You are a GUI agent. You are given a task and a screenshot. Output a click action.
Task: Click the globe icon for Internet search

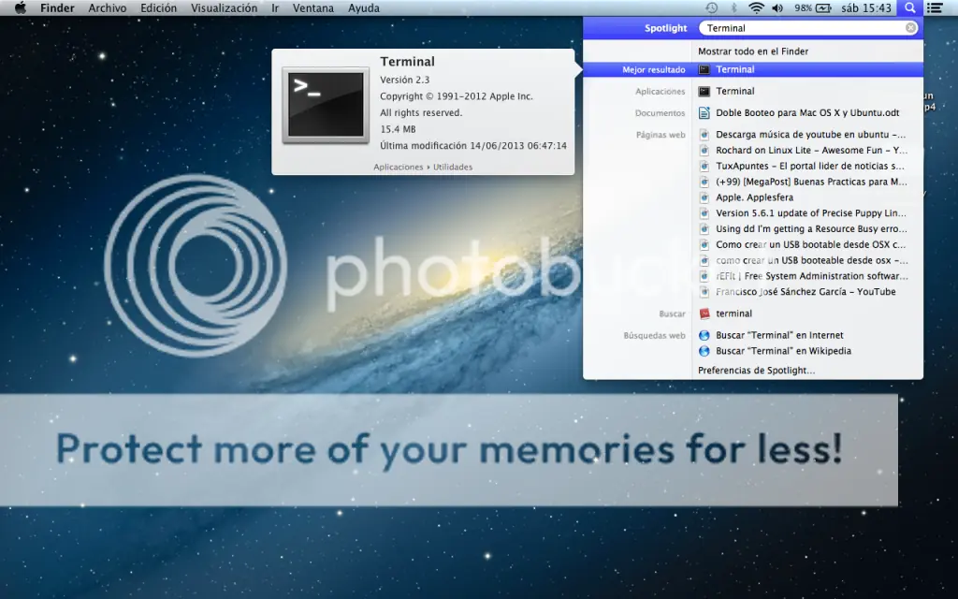(704, 336)
